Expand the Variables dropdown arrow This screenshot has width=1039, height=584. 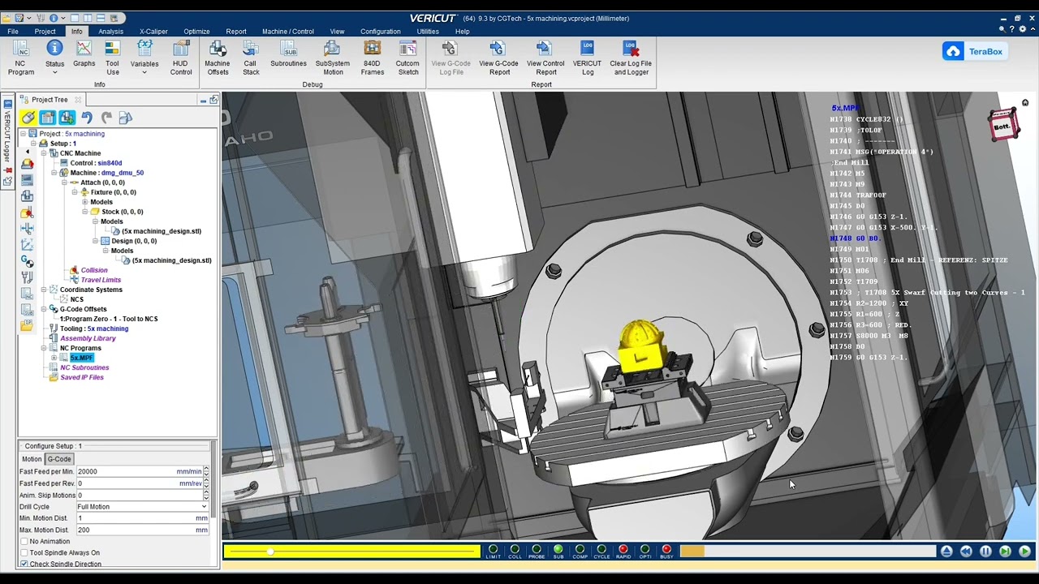click(x=144, y=73)
